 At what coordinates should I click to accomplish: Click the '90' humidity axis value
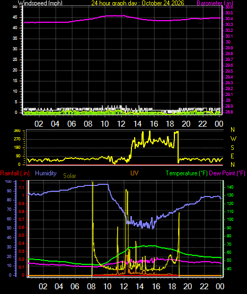click(x=9, y=191)
